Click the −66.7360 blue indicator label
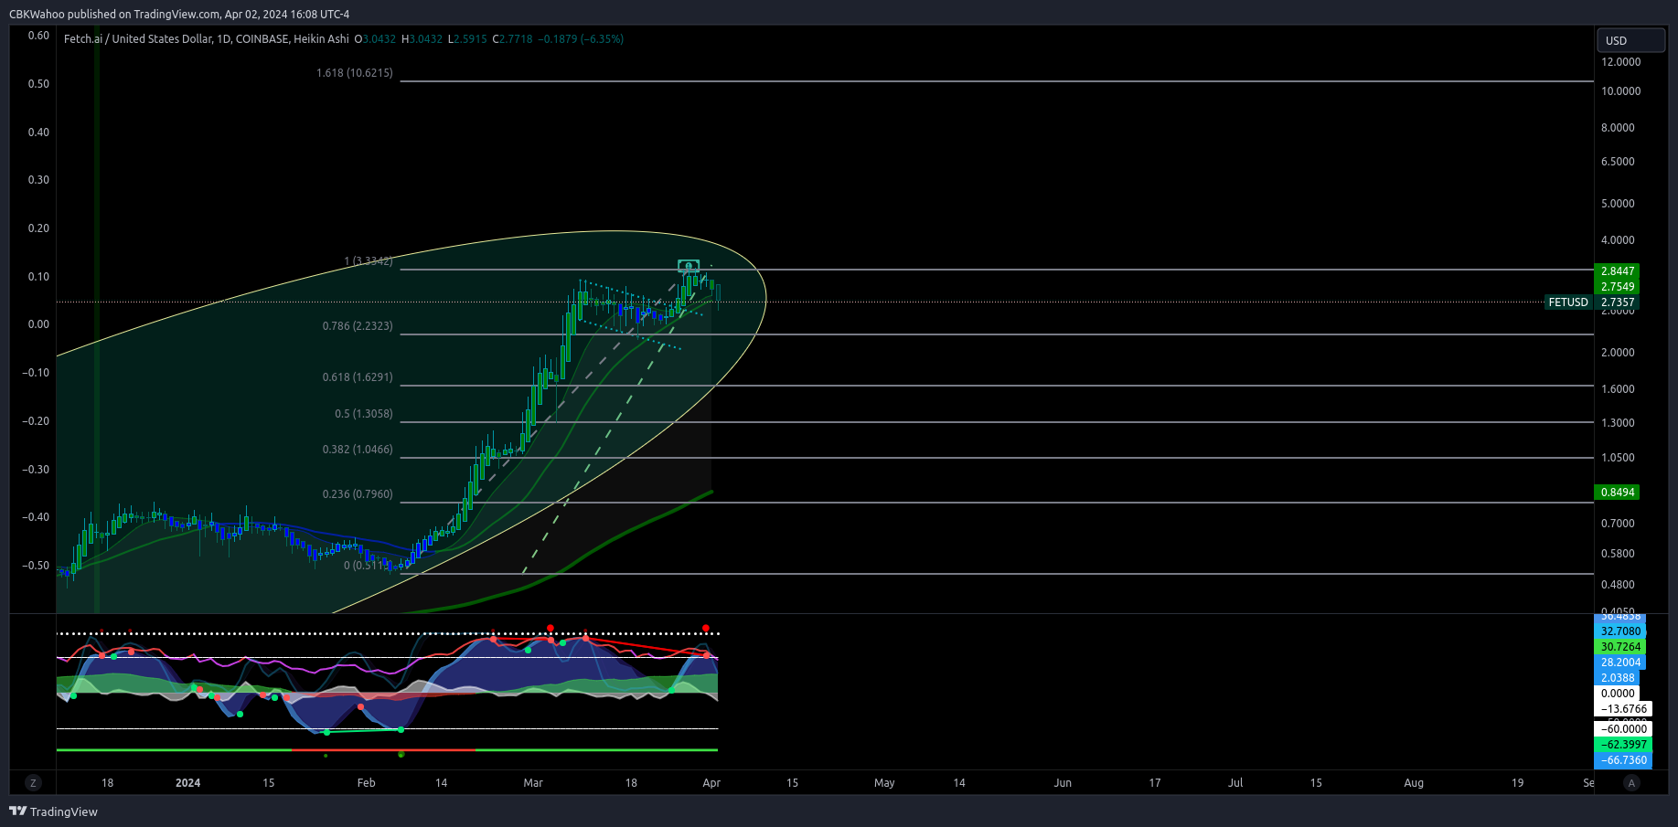This screenshot has width=1678, height=827. coord(1623,760)
